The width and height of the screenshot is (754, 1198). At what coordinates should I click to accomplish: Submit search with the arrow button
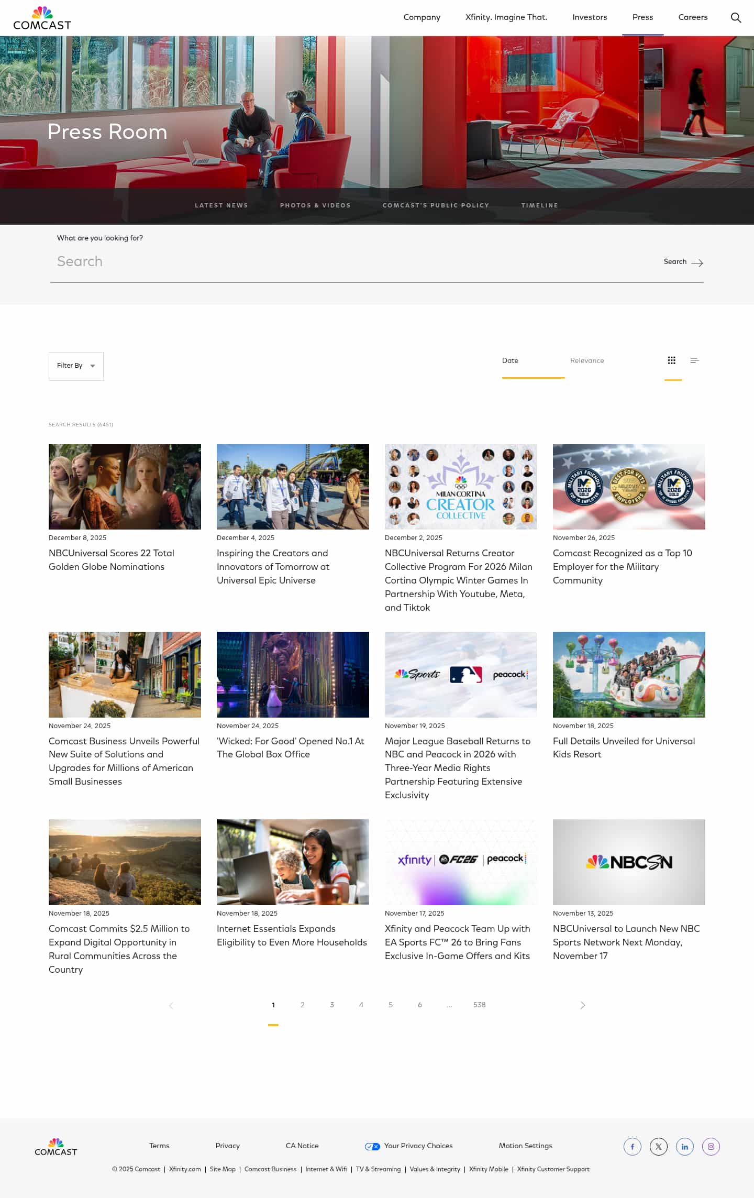[x=683, y=262]
